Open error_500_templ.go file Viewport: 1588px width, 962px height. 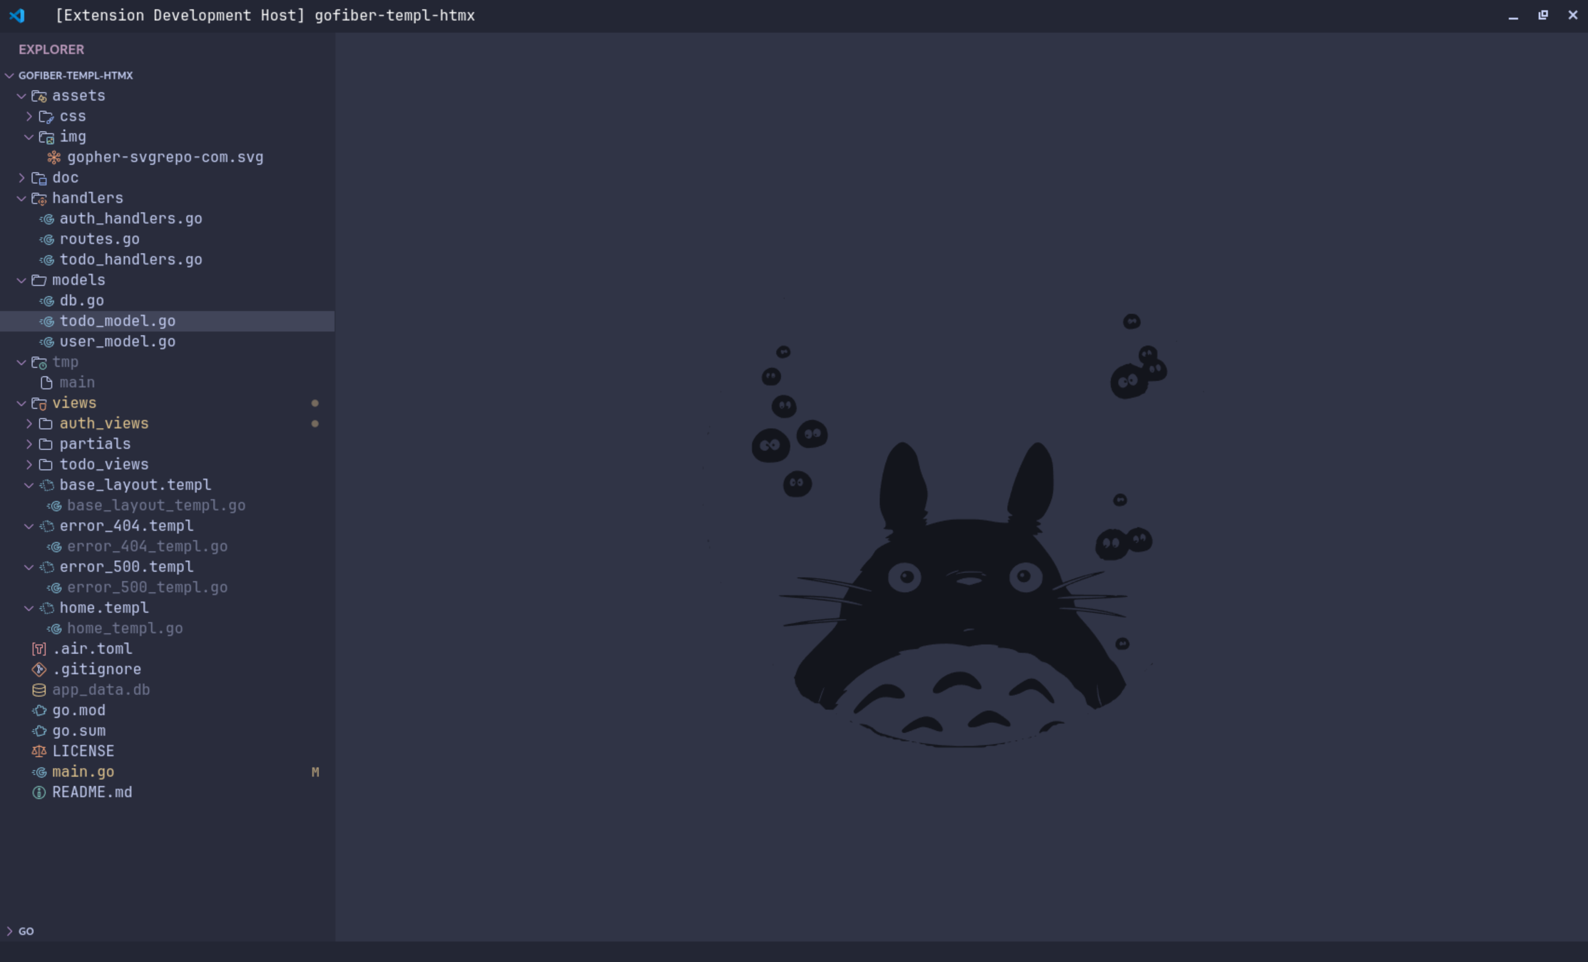point(167,588)
